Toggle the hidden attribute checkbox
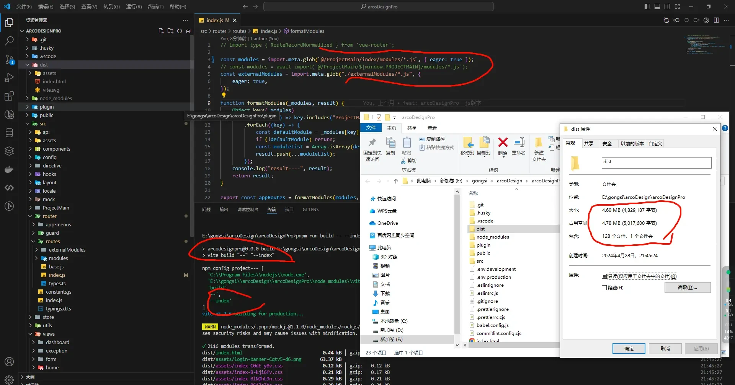 tap(604, 288)
